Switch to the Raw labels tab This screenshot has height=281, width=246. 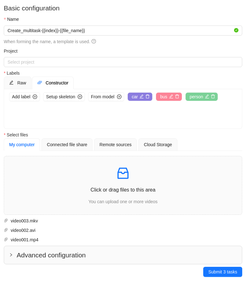[18, 83]
